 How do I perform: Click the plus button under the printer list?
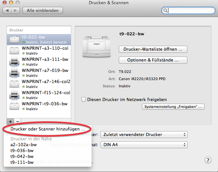[11, 121]
